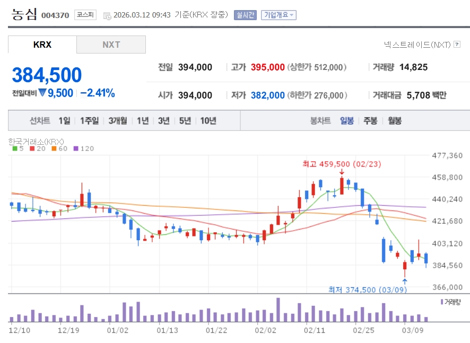Open the 기업개요 dropdown
Image resolution: width=470 pixels, height=343 pixels.
278,15
